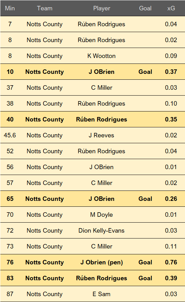The width and height of the screenshot is (185, 302).
Task: Click the 45.6 minute cell
Action: coord(10,135)
